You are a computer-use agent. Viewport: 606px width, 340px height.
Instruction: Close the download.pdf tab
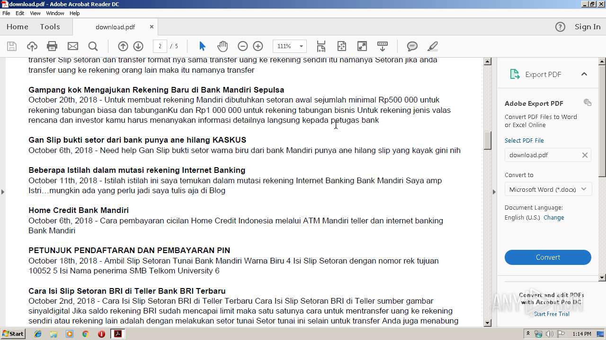coord(151,27)
